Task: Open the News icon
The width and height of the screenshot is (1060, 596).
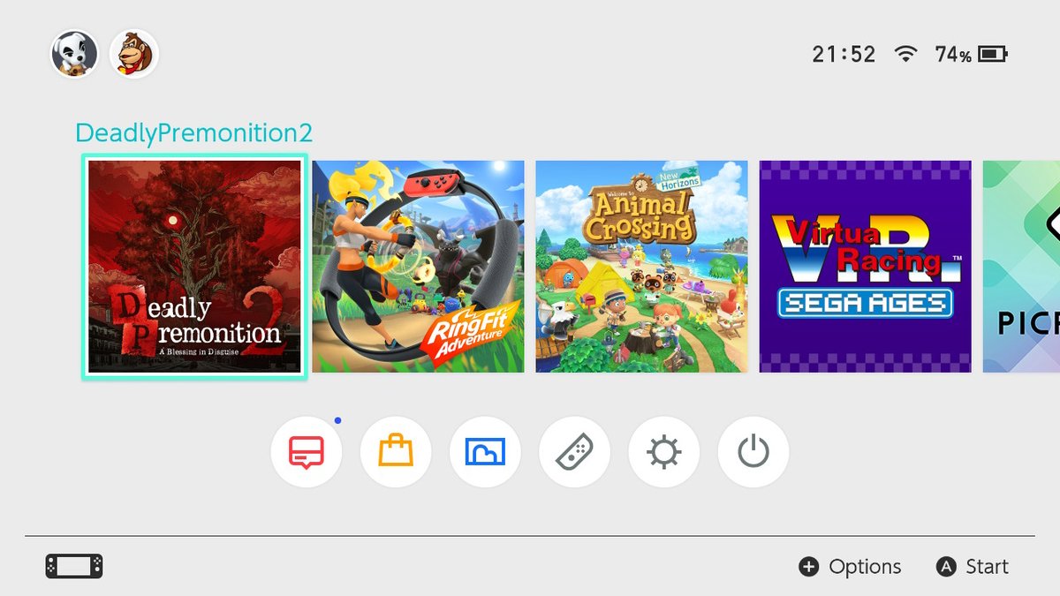Action: (307, 453)
